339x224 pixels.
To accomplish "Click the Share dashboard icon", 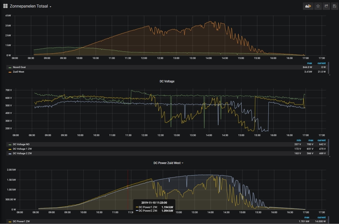I will (x=326, y=6).
